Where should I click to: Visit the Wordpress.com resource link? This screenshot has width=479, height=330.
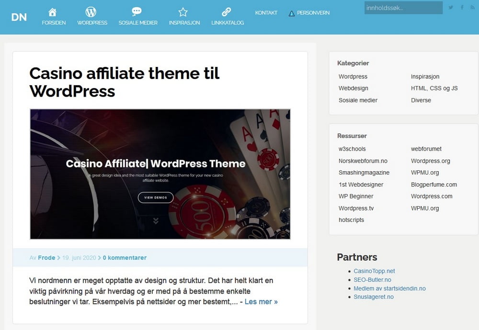(432, 197)
